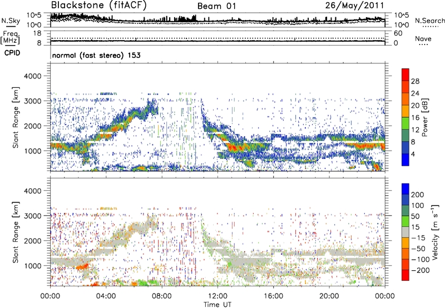The height and width of the screenshot is (308, 445).
Task: Click the '12' power colorbar label
Action: tap(415, 130)
